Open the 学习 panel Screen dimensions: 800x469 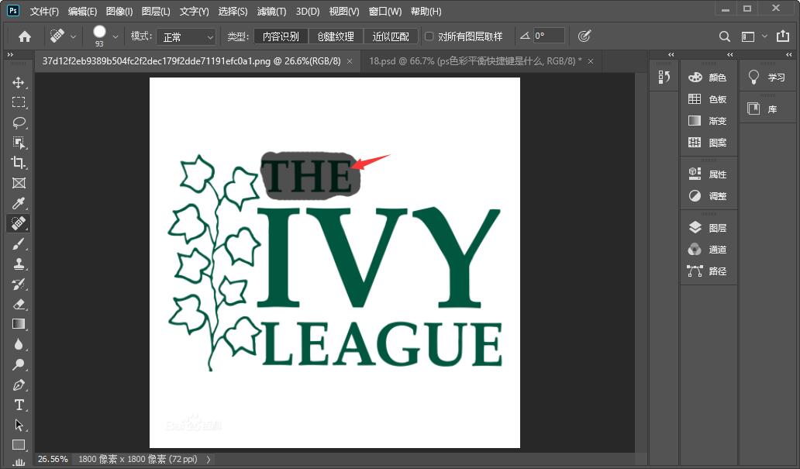(767, 78)
